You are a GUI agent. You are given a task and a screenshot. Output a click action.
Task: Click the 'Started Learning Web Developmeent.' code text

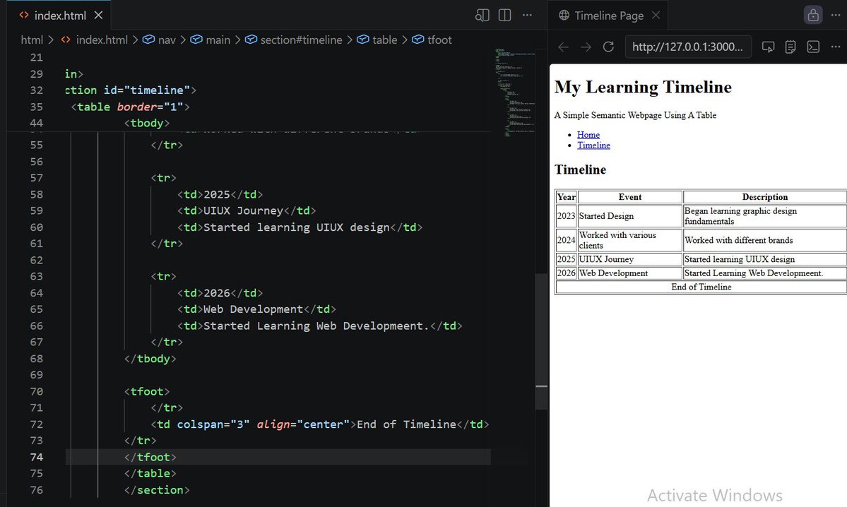coord(316,326)
